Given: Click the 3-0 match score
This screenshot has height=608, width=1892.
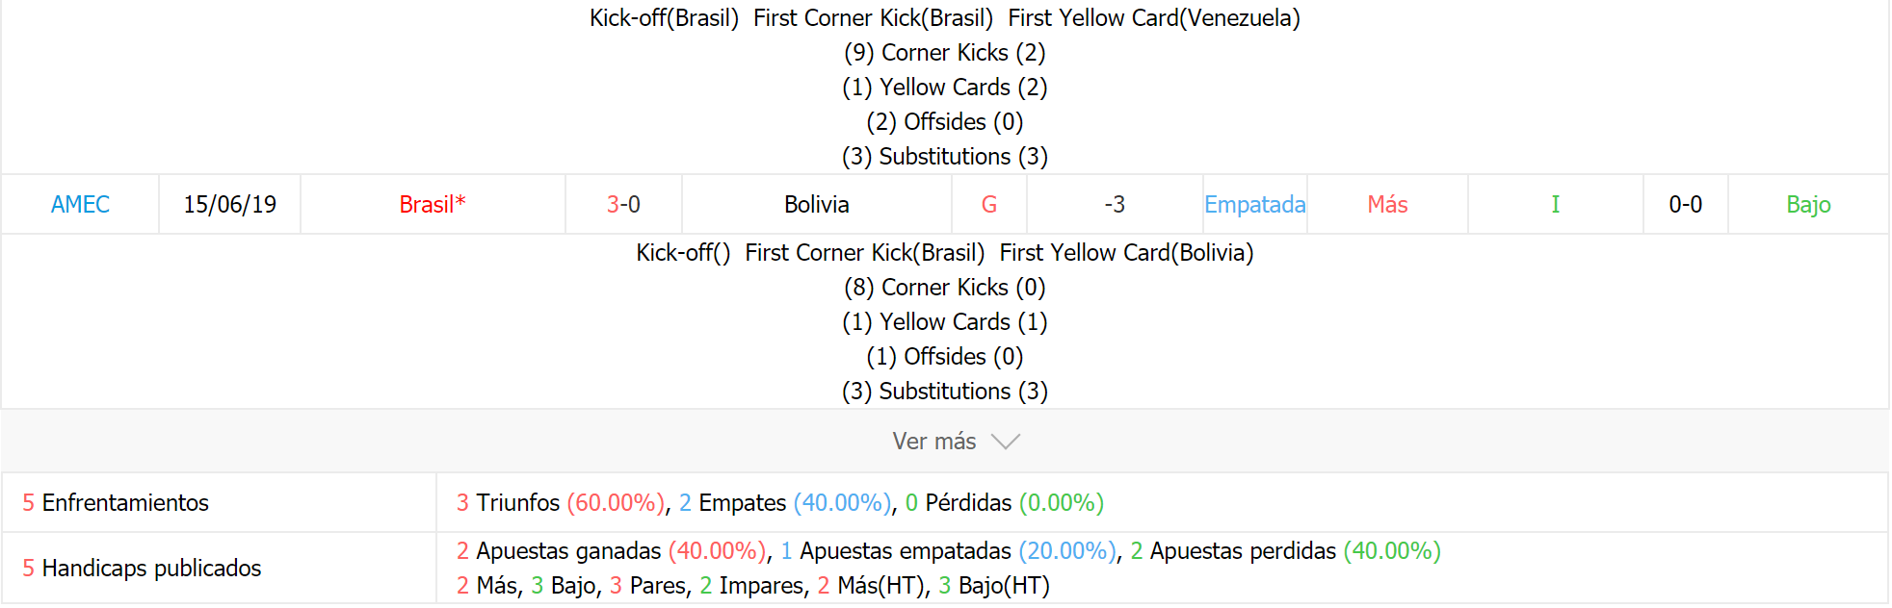Looking at the screenshot, I should pyautogui.click(x=623, y=205).
